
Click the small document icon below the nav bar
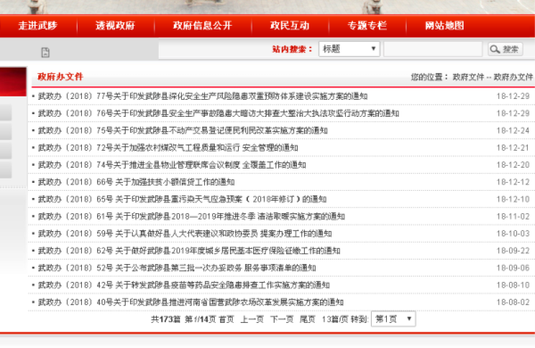coord(45,53)
